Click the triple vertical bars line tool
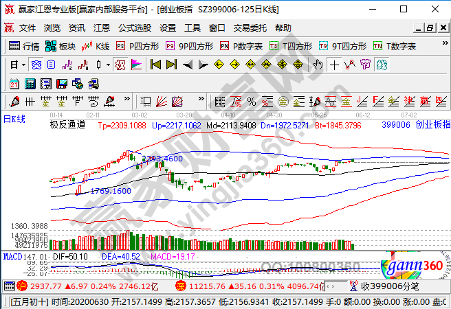 point(30,102)
